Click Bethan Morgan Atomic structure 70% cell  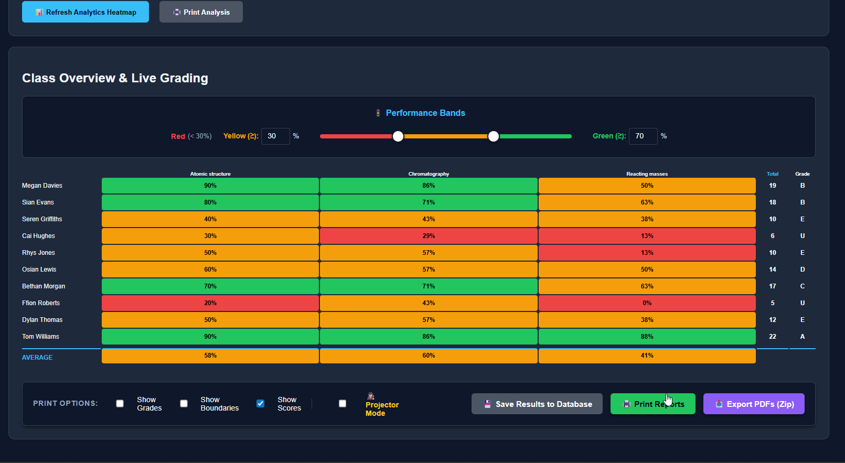[210, 286]
